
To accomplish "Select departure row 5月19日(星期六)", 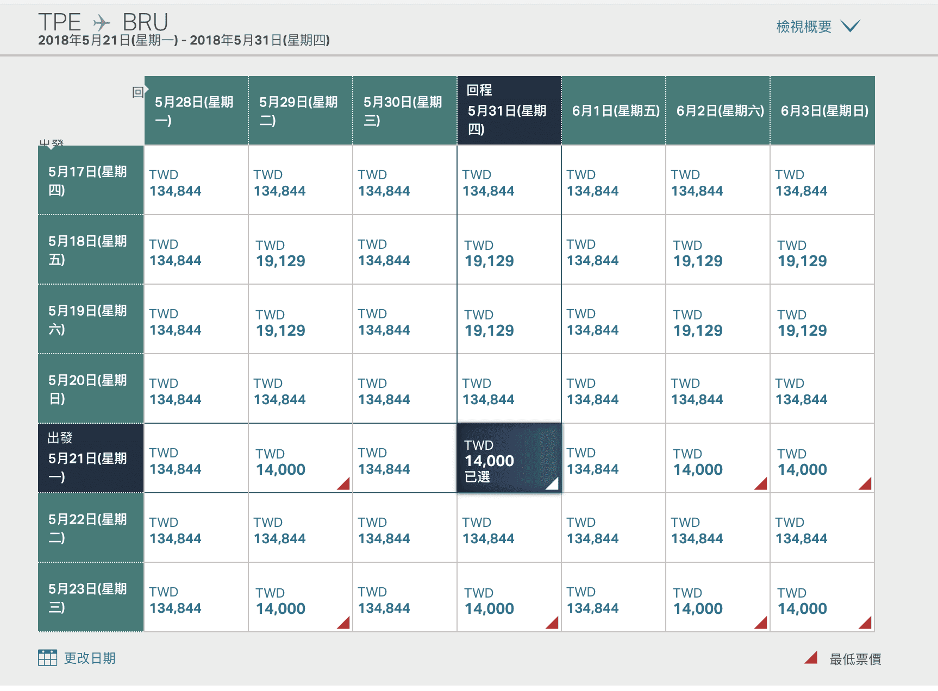I will [91, 319].
